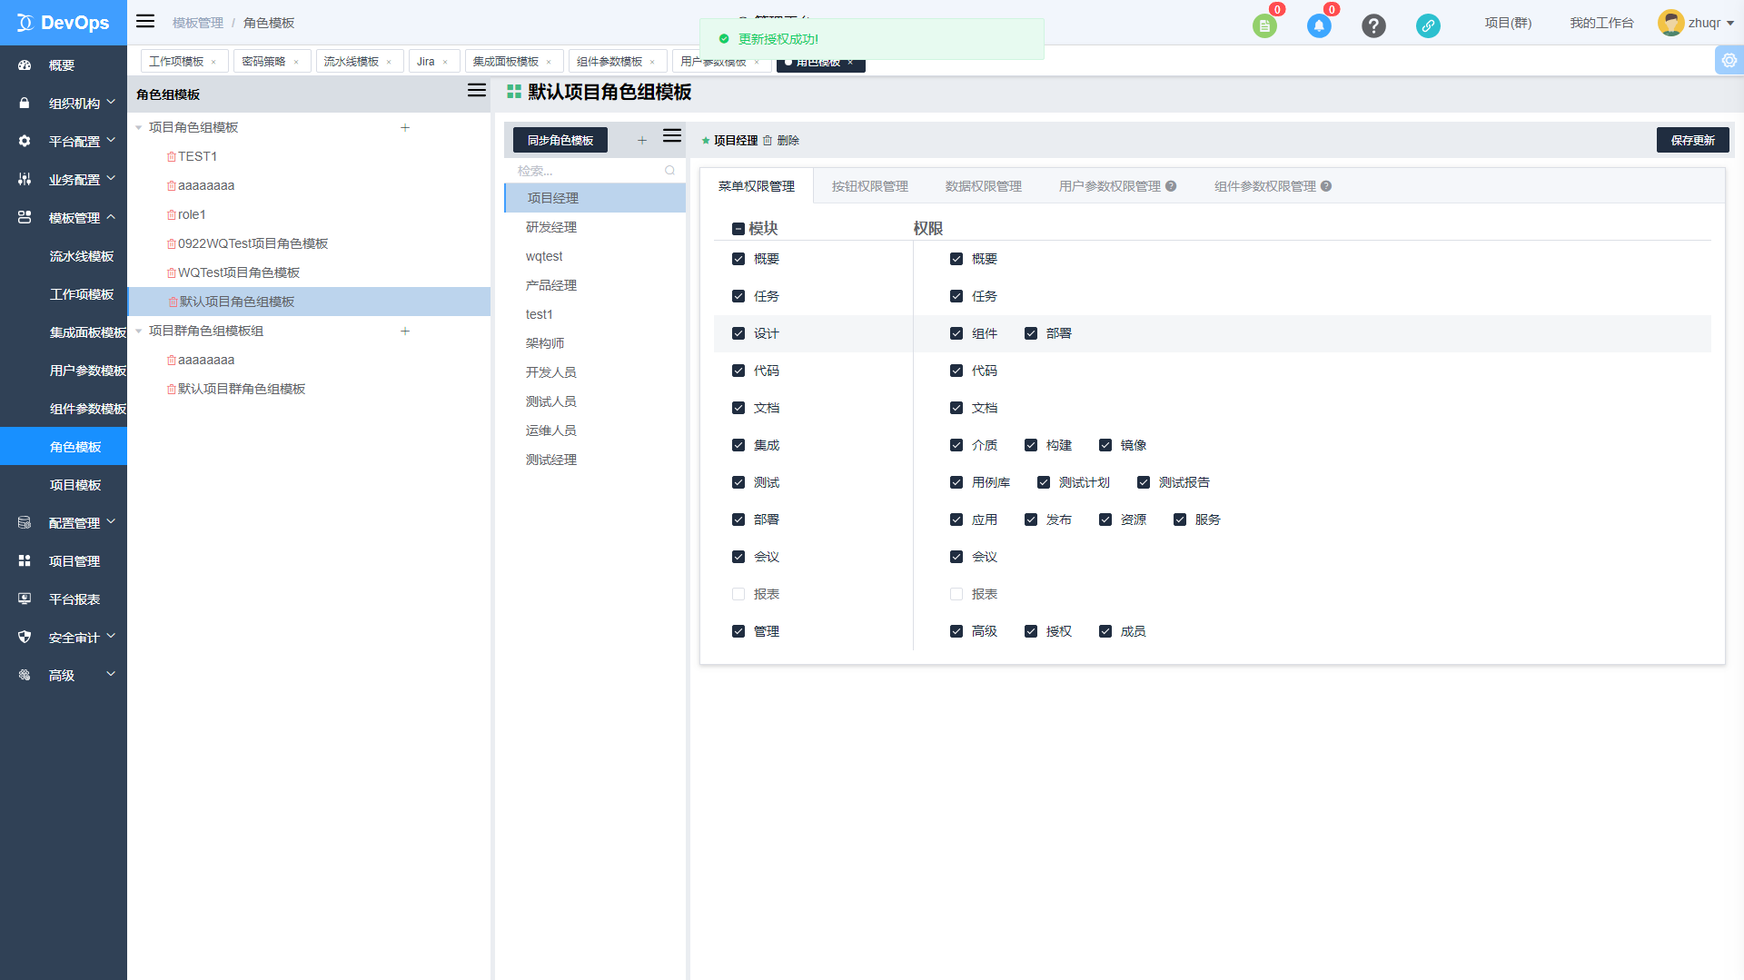Collapse the 项目群角色组模板组 tree node
The width and height of the screenshot is (1744, 980).
[139, 332]
